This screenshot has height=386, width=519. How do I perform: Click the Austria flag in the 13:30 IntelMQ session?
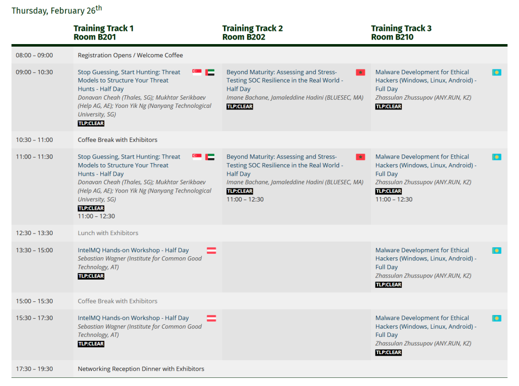pyautogui.click(x=211, y=250)
